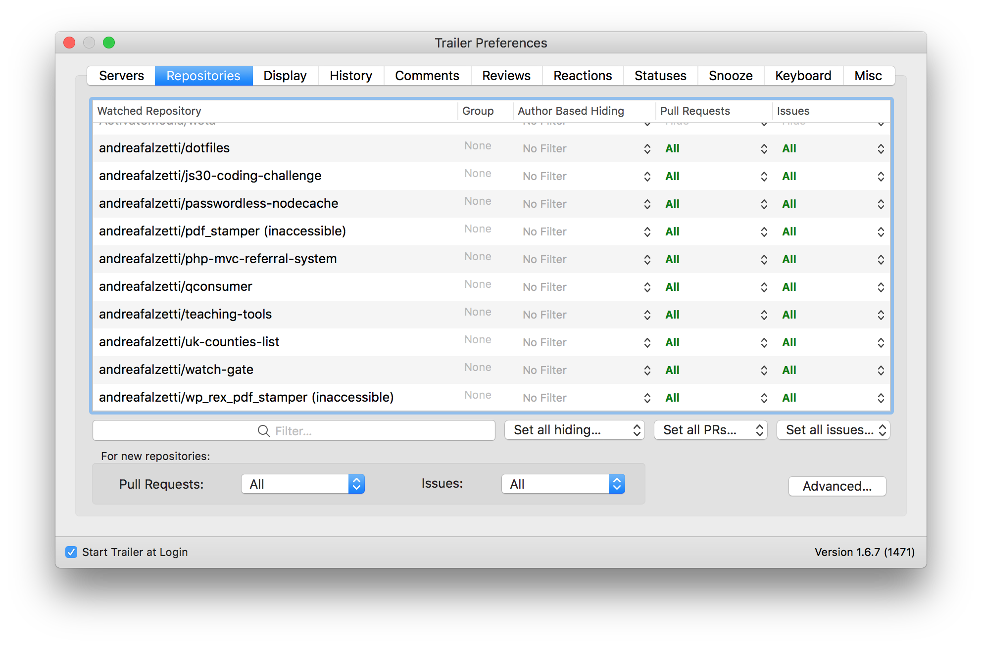The image size is (982, 647).
Task: Select the andreafalzetti/qconsumer repository name
Action: pyautogui.click(x=175, y=286)
